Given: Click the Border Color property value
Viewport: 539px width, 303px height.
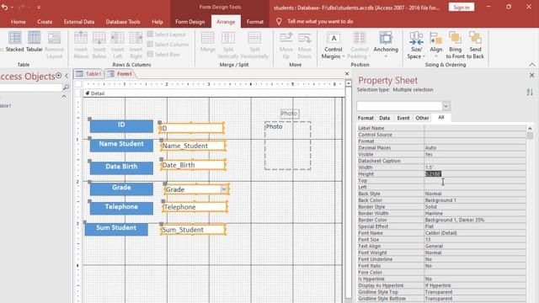Looking at the screenshot, I should (475, 220).
